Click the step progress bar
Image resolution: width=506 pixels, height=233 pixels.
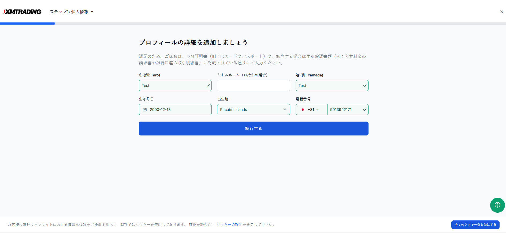[x=253, y=24]
